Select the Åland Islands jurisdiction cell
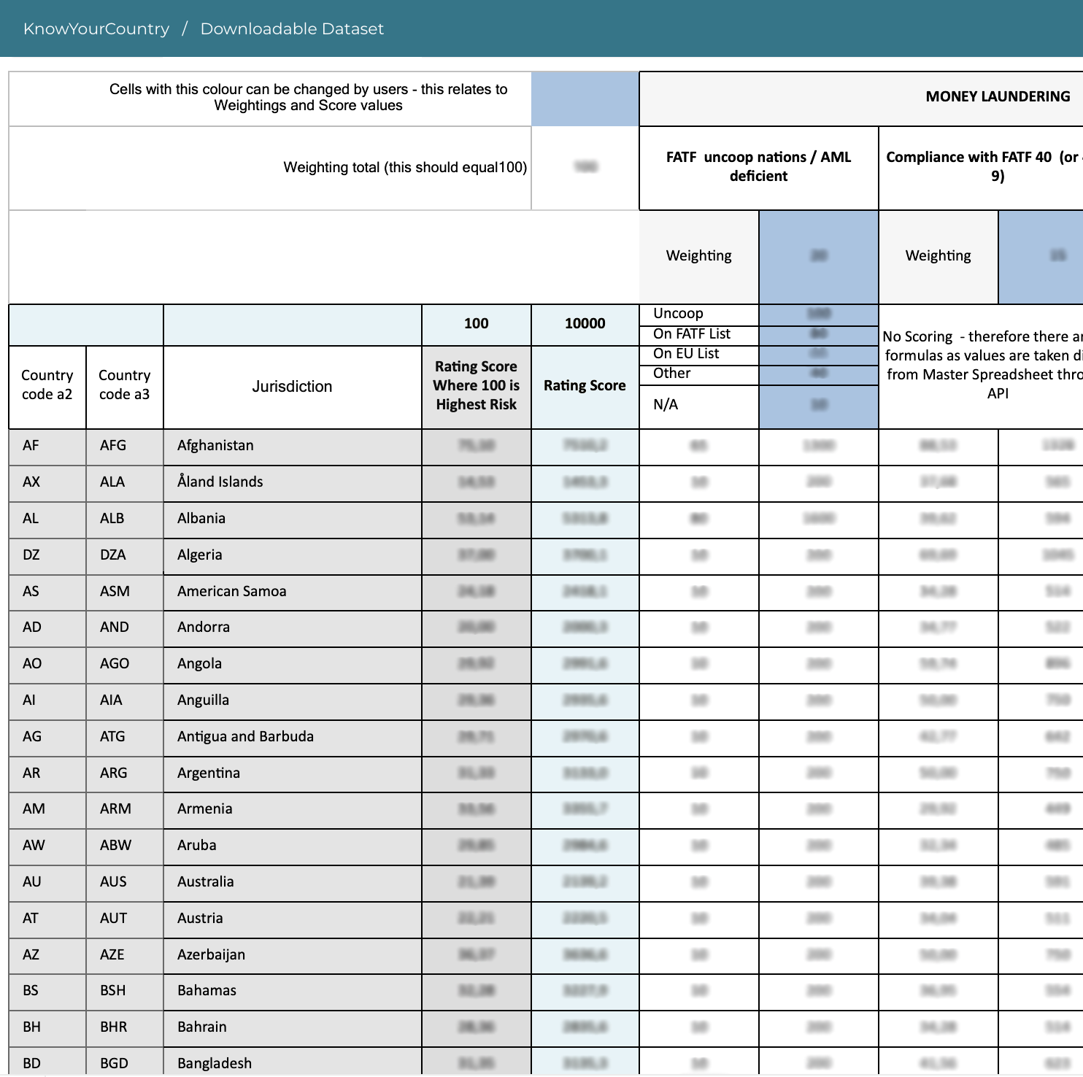The width and height of the screenshot is (1083, 1077). pyautogui.click(x=293, y=483)
